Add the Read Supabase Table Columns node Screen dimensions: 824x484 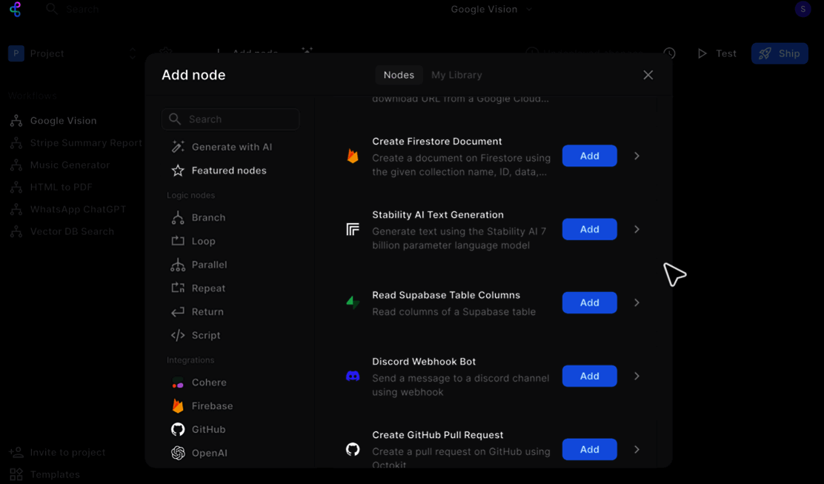pos(589,302)
